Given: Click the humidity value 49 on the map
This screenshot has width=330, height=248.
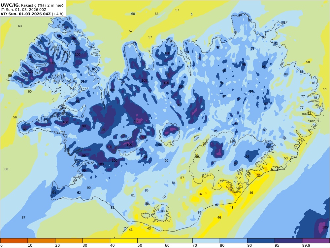Looking at the screenshot, I should point(300,140).
